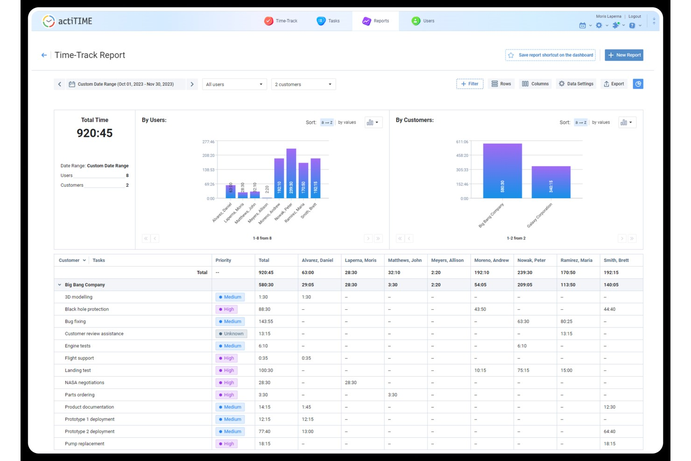This screenshot has width=691, height=461.
Task: Open Data Settings
Action: coord(576,84)
